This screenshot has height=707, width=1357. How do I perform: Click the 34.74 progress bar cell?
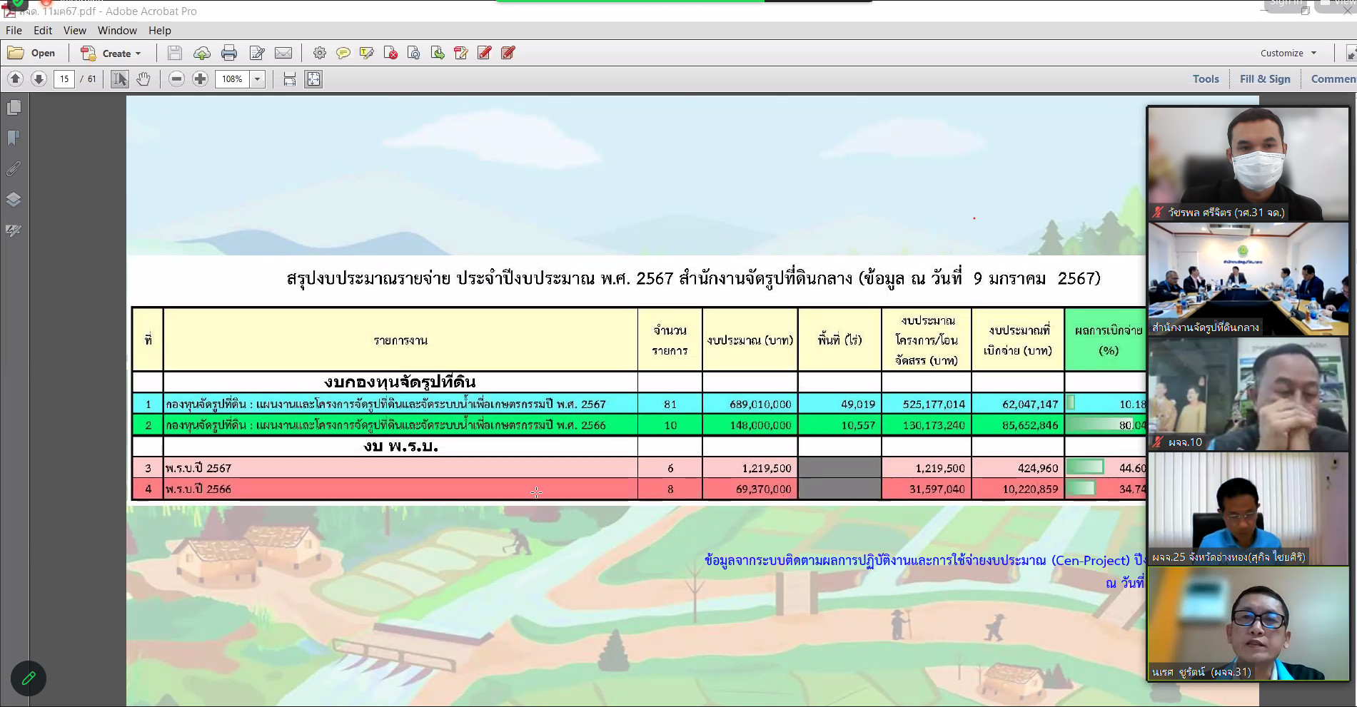pyautogui.click(x=1106, y=489)
